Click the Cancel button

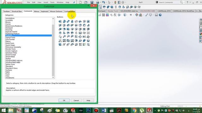click(x=76, y=100)
